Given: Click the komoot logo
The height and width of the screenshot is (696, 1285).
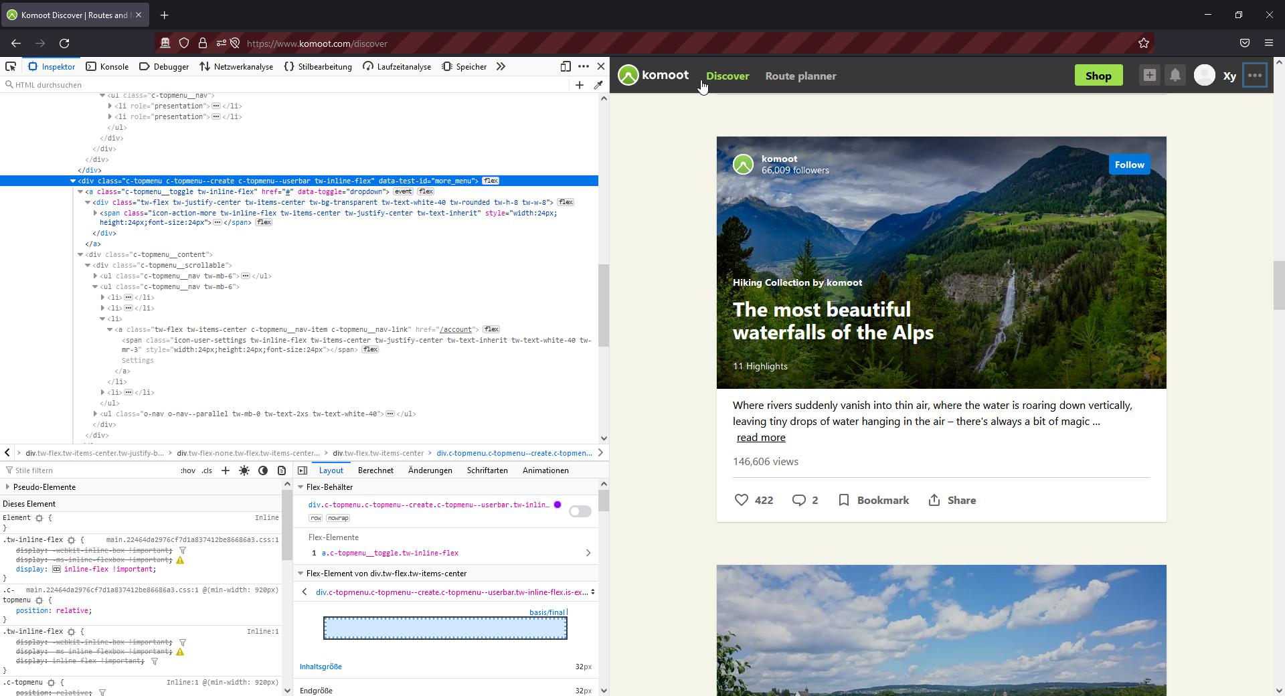Looking at the screenshot, I should (x=653, y=76).
